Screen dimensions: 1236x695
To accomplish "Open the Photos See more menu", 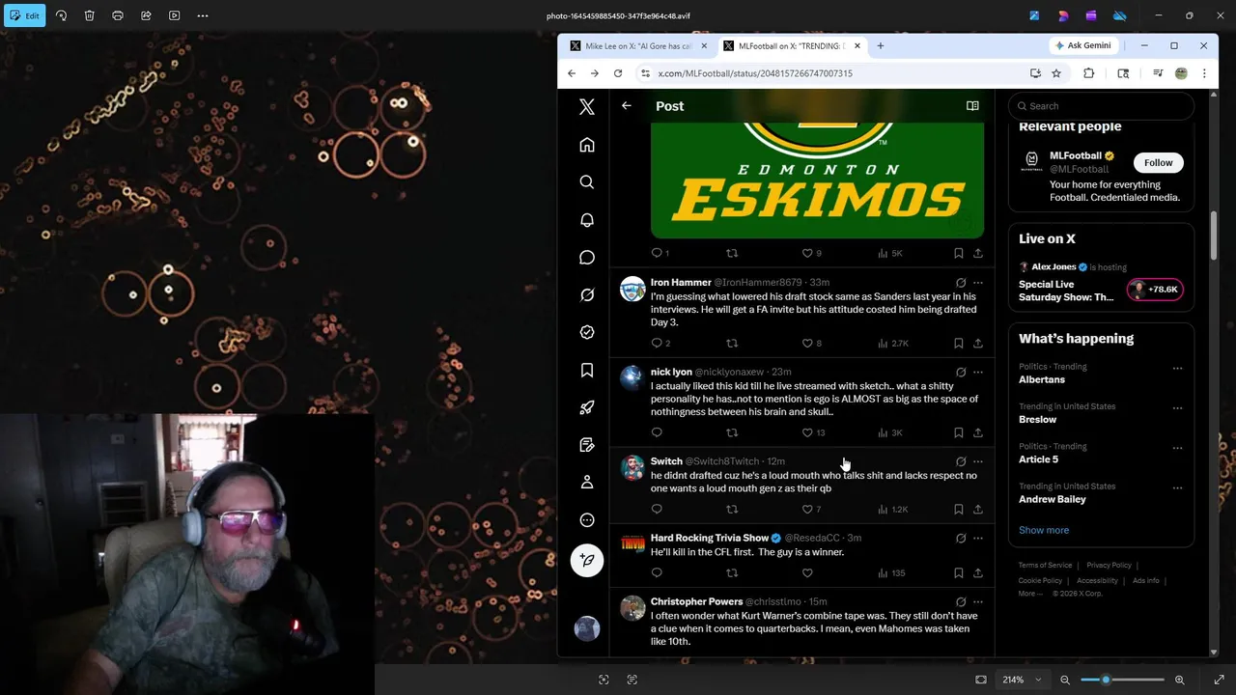I will pos(203,15).
